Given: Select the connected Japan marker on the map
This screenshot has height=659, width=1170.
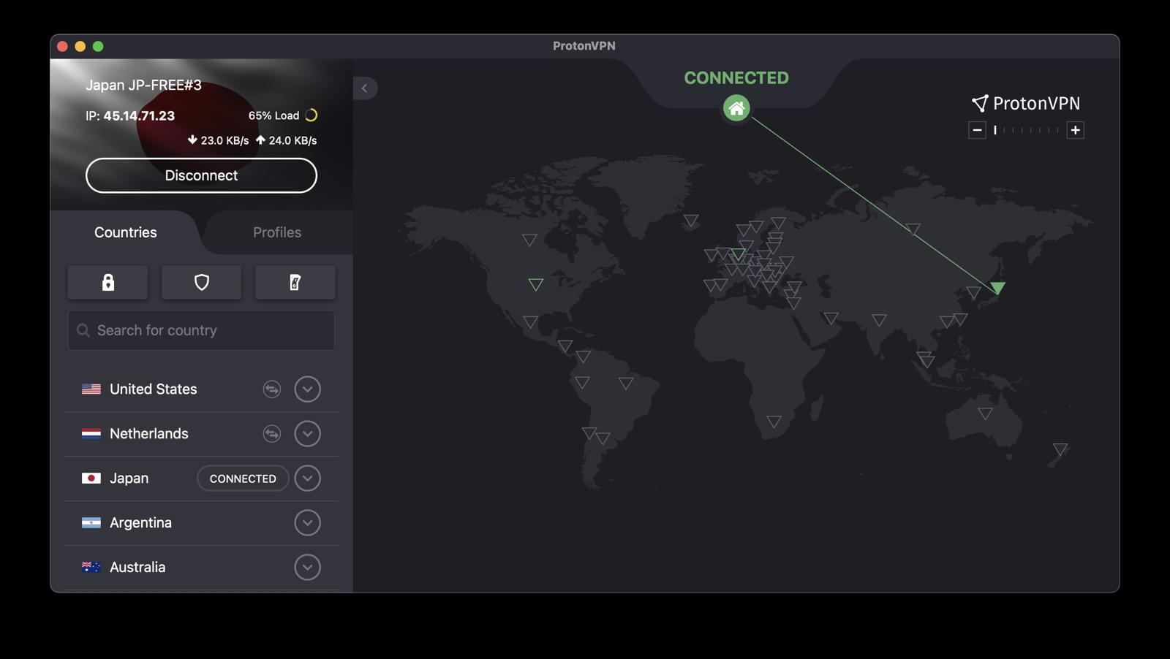Looking at the screenshot, I should (997, 288).
